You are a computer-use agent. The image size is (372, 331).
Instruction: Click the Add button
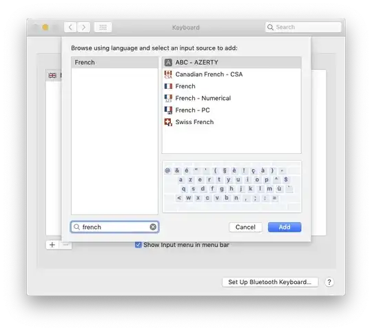point(285,228)
